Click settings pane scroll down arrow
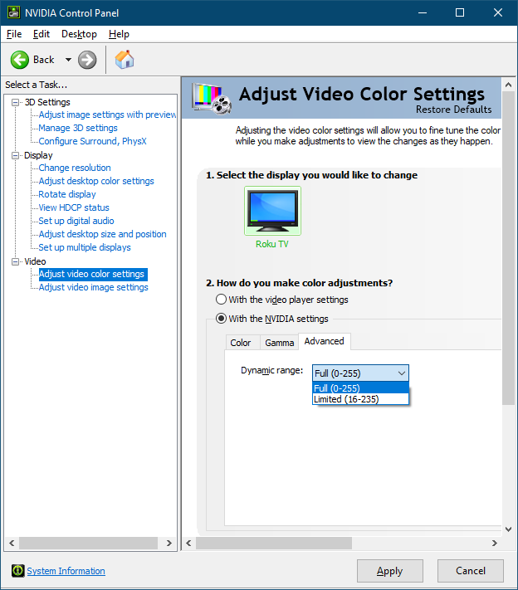 click(508, 529)
